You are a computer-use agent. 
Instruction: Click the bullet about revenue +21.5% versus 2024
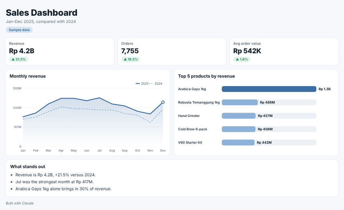pos(56,175)
